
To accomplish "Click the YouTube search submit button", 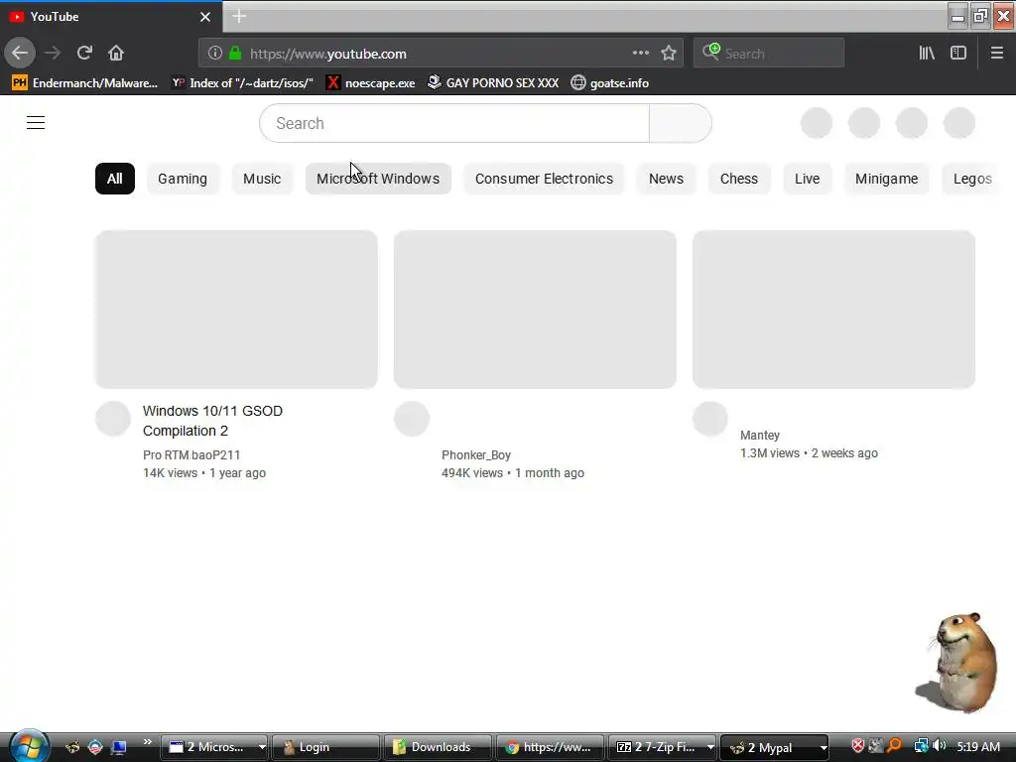I will click(x=681, y=123).
